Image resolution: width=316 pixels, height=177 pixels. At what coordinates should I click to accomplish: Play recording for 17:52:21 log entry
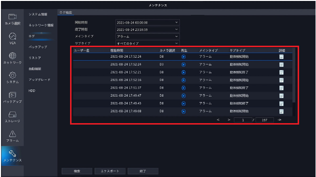[x=184, y=72]
